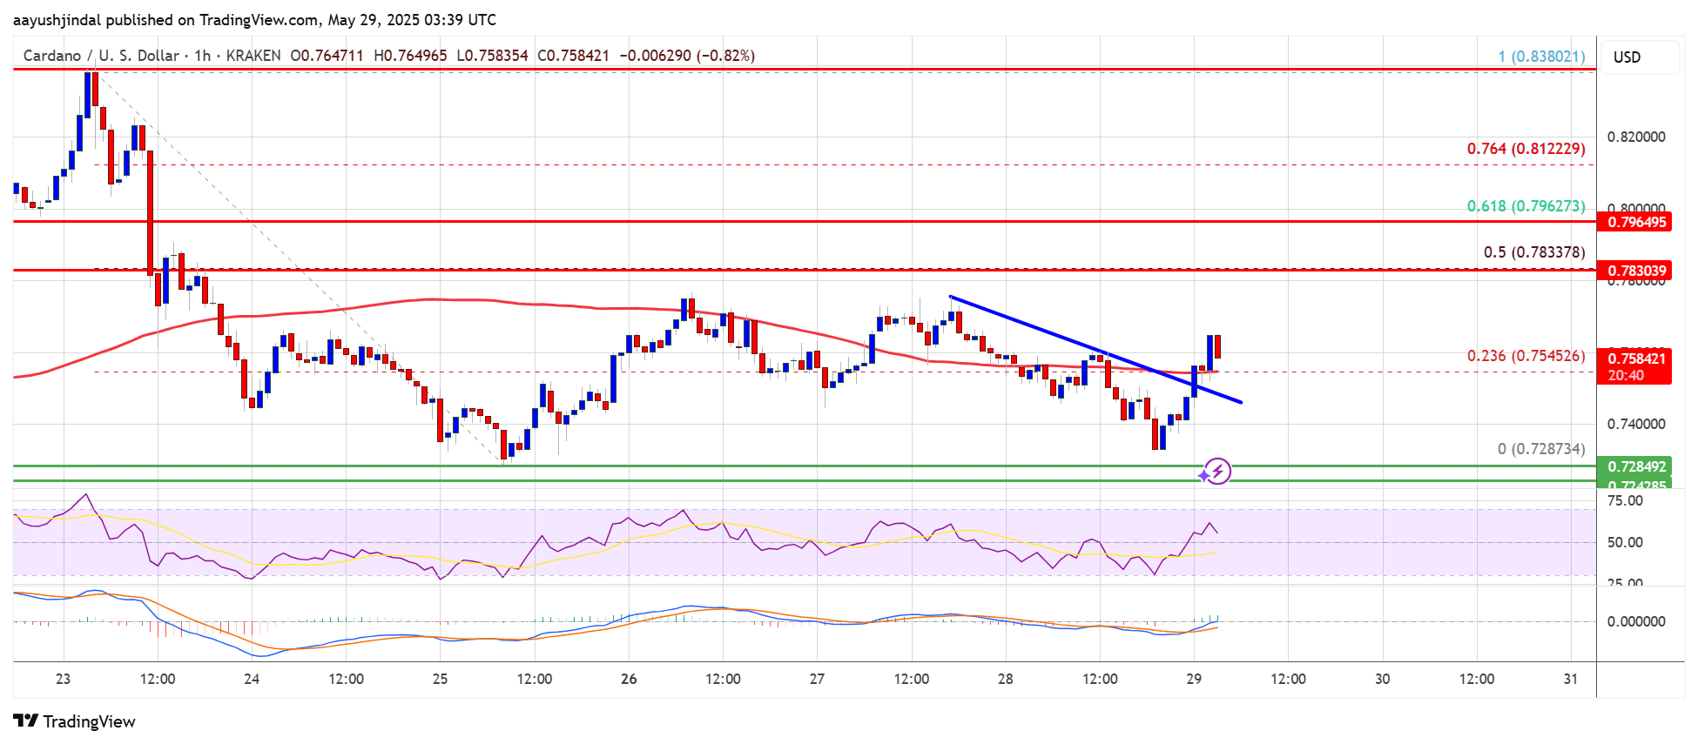Click the purple lightning bolt event icon
The image size is (1698, 744).
[1216, 472]
